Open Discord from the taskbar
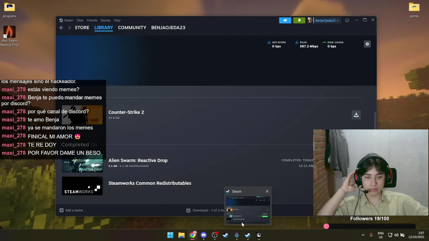The height and width of the screenshot is (241, 429). 203,235
